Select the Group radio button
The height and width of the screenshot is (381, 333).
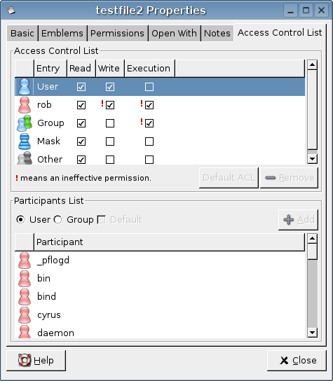tap(58, 220)
